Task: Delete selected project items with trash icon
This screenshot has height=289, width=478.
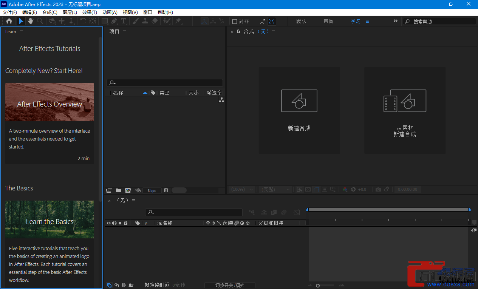Action: pos(166,190)
